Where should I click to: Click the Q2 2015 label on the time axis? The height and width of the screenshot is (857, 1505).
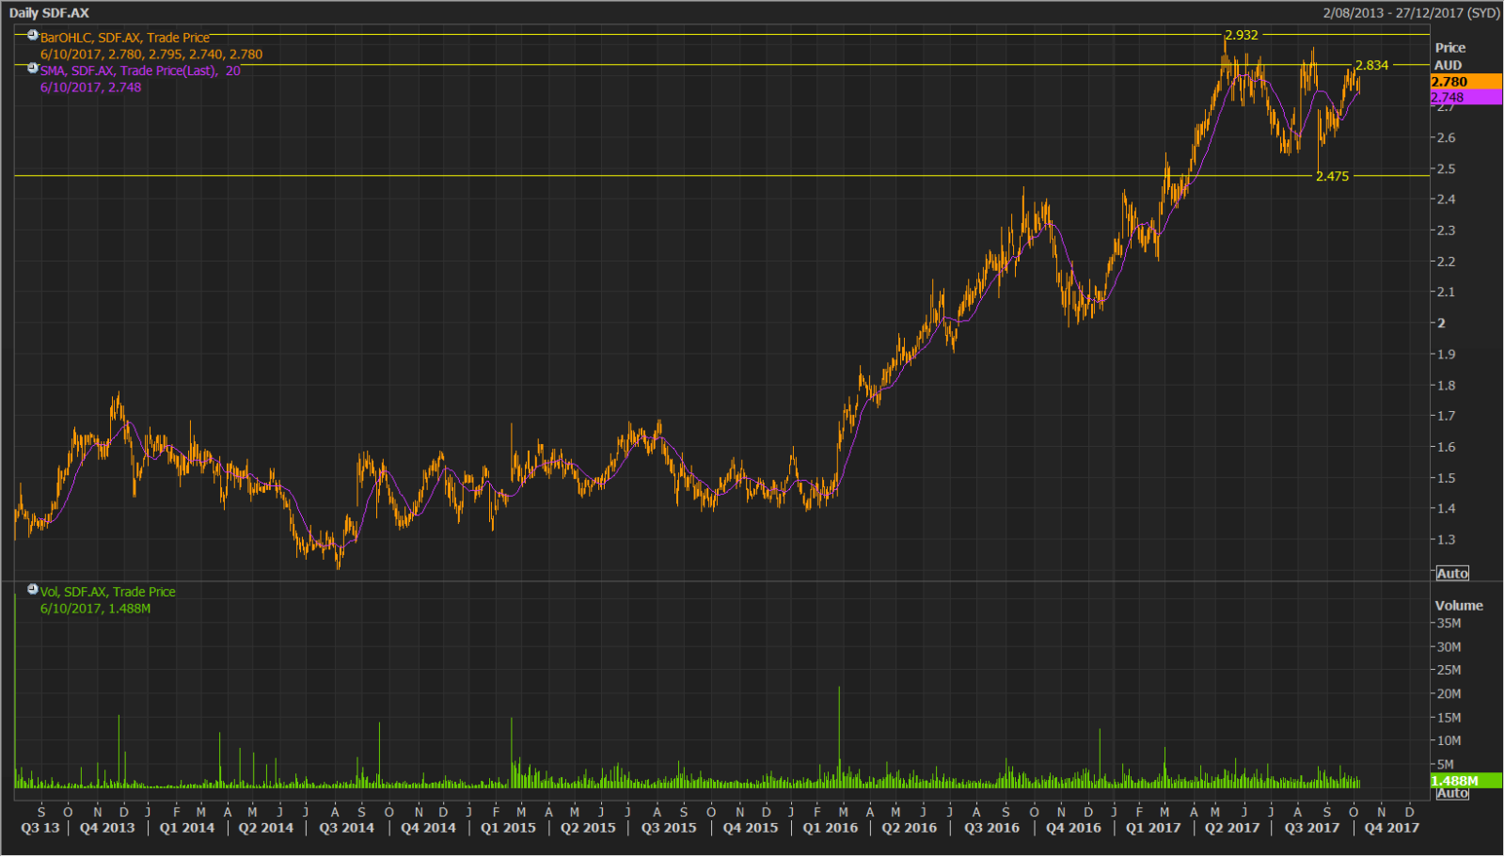[589, 829]
